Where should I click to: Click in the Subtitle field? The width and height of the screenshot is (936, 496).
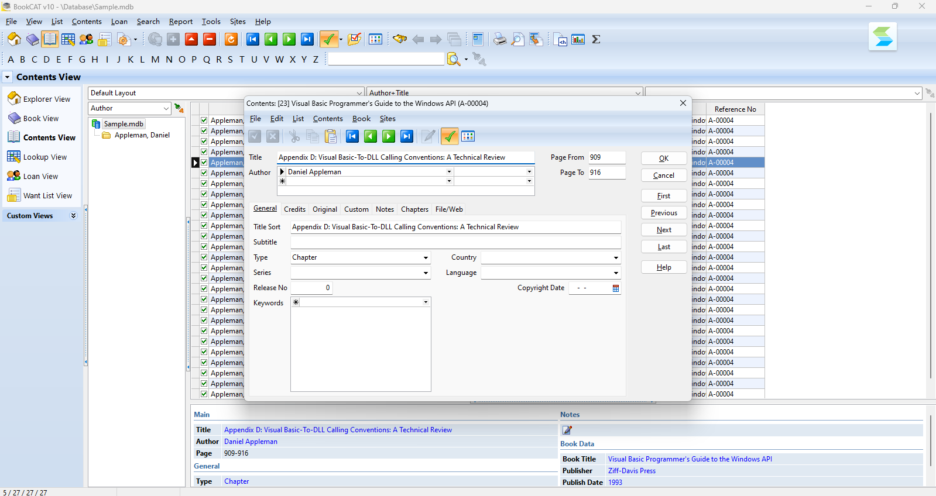(455, 242)
